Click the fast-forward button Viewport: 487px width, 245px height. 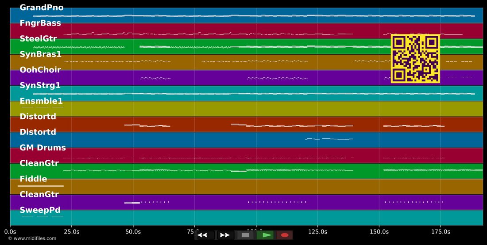coord(225,235)
